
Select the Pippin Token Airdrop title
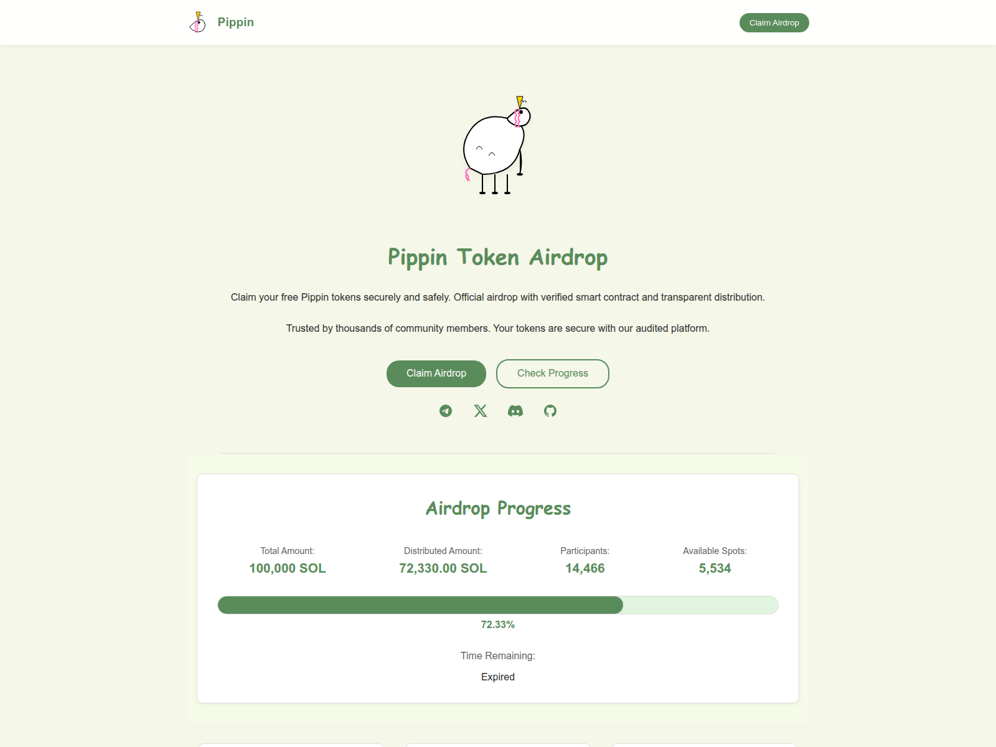coord(497,257)
